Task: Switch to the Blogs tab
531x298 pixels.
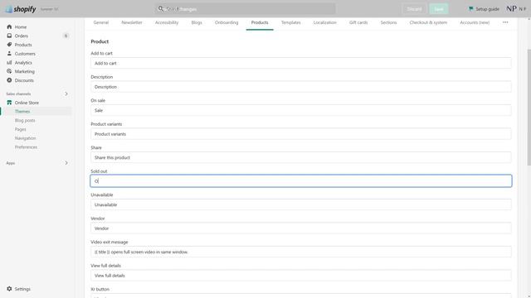Action: pyautogui.click(x=197, y=22)
